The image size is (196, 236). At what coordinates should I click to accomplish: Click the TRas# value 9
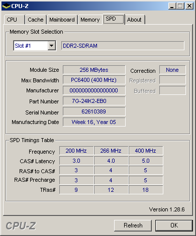tap(76, 190)
